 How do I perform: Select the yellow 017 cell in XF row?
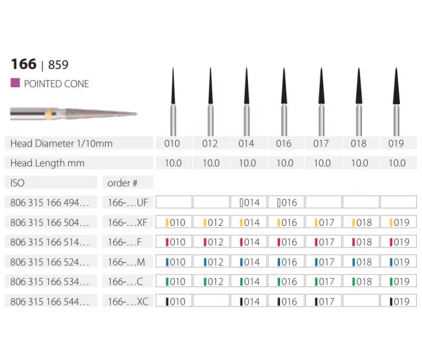pos(324,222)
